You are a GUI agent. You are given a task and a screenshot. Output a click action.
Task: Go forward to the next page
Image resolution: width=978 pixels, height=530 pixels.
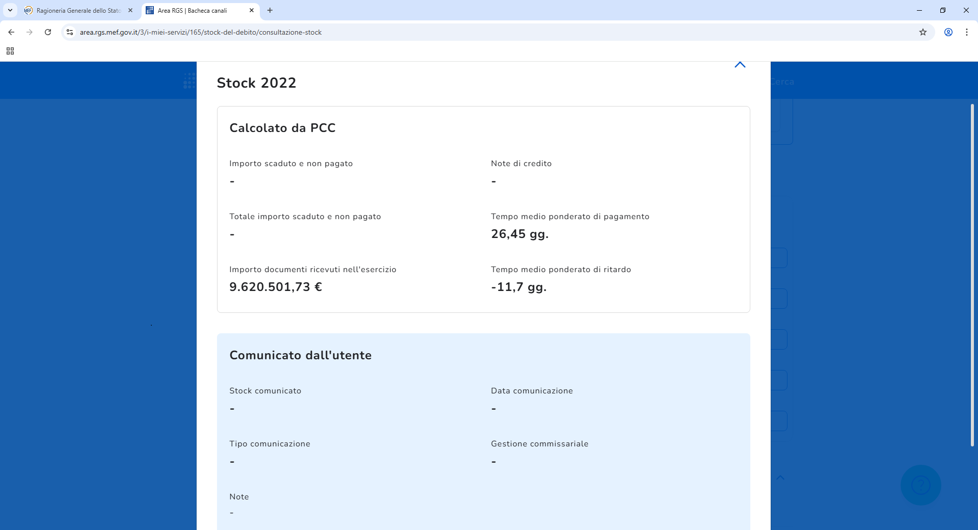coord(30,32)
